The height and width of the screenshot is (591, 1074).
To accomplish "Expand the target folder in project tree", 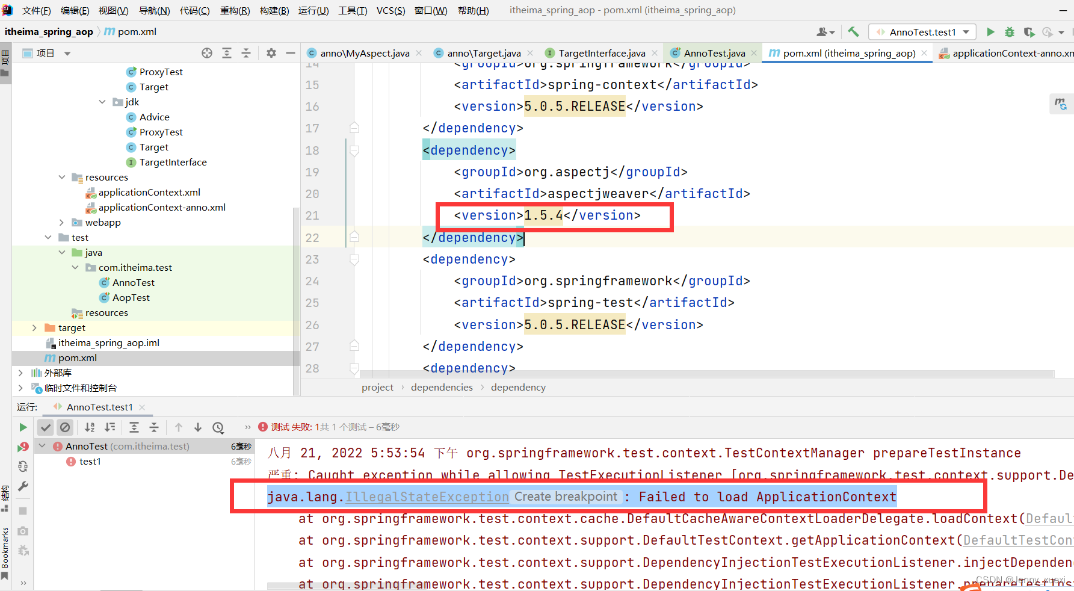I will coord(34,327).
